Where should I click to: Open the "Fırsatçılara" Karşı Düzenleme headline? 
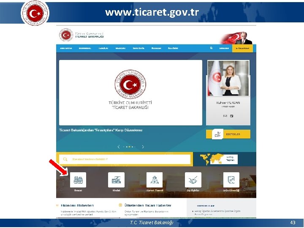tap(100, 130)
